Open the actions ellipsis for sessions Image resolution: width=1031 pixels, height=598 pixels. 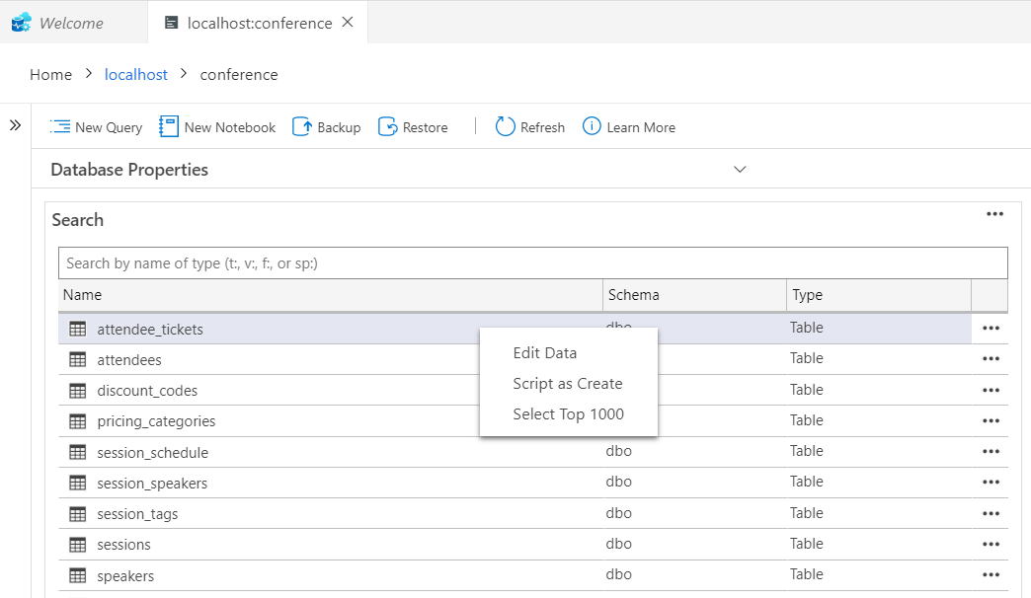(x=991, y=544)
